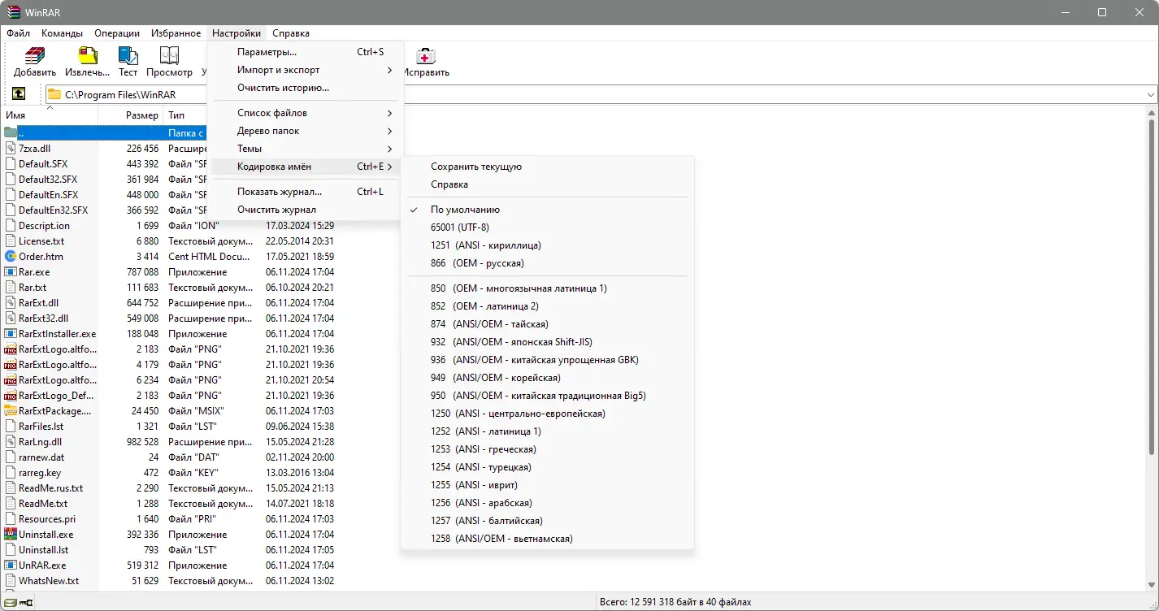Select the Uninstall.exe icon
The image size is (1159, 611).
click(x=11, y=535)
